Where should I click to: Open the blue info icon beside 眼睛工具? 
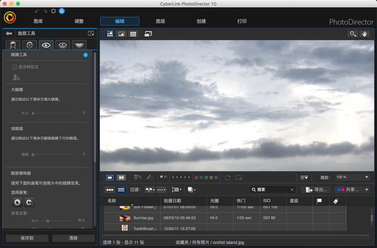tap(85, 55)
